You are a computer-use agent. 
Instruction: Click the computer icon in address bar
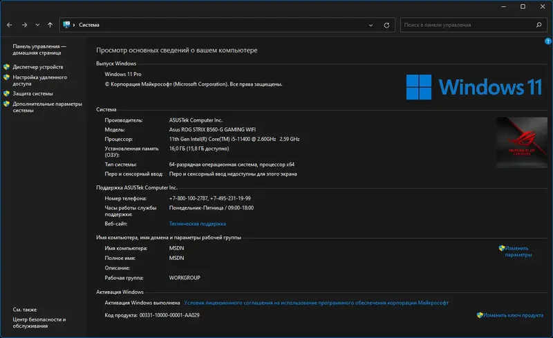(67, 25)
